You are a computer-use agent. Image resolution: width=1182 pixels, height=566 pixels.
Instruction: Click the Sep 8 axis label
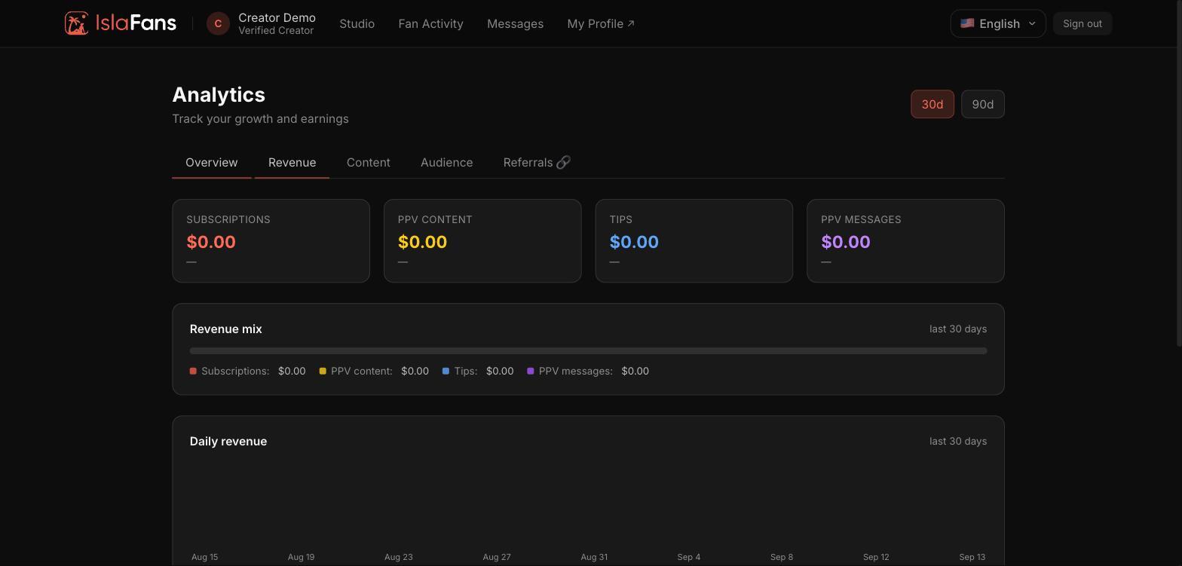click(782, 558)
